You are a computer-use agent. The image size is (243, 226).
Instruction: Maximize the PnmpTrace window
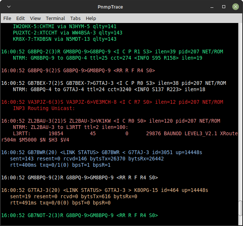point(224,7)
